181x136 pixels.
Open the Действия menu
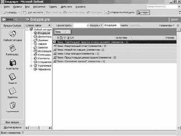[66, 7]
